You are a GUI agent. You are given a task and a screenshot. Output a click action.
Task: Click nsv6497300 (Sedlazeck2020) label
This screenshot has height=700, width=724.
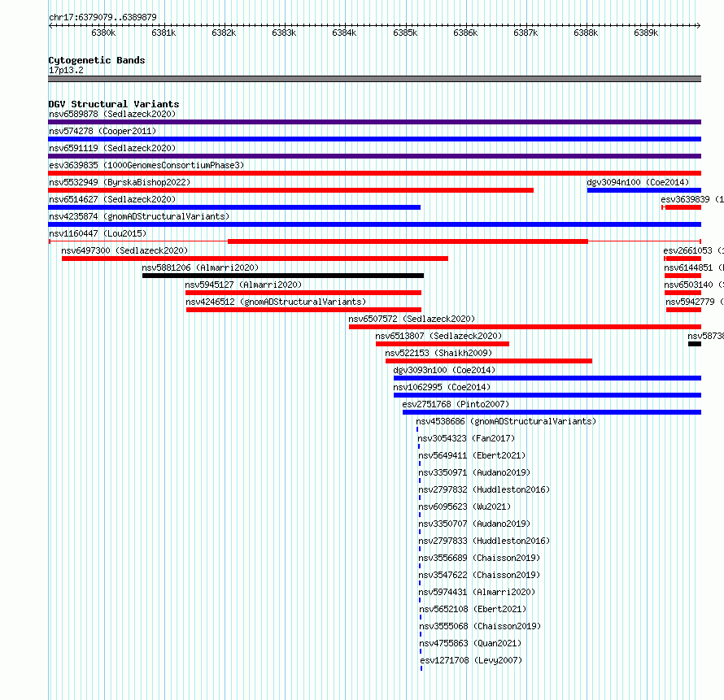click(124, 250)
